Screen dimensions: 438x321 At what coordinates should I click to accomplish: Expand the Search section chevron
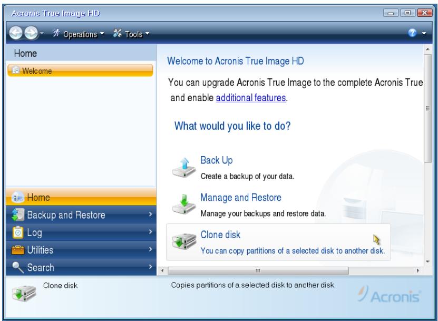pyautogui.click(x=150, y=267)
